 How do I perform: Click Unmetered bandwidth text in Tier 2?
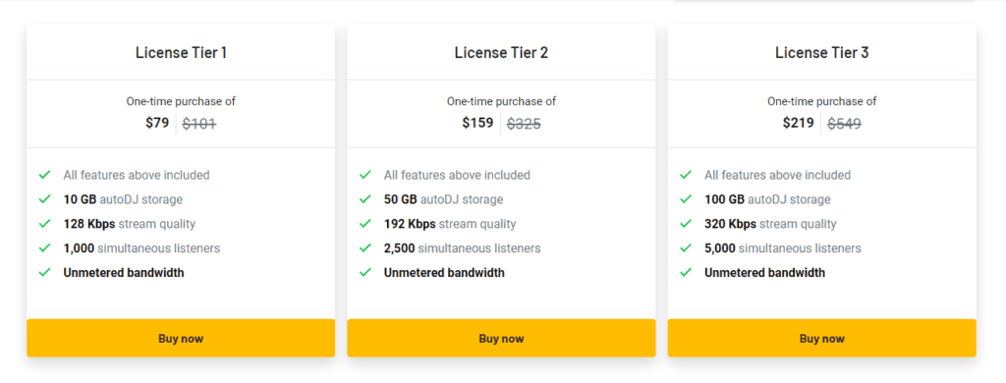444,273
